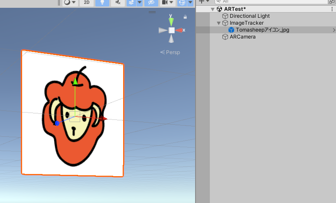Click the ImageTracker cube icon
The height and width of the screenshot is (203, 336).
tap(225, 23)
